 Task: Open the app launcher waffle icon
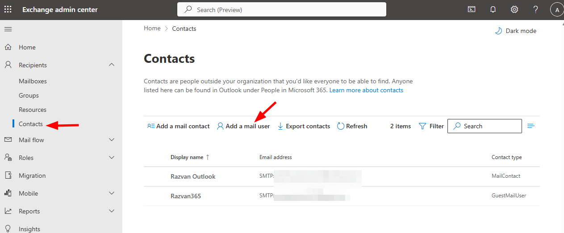coord(8,9)
